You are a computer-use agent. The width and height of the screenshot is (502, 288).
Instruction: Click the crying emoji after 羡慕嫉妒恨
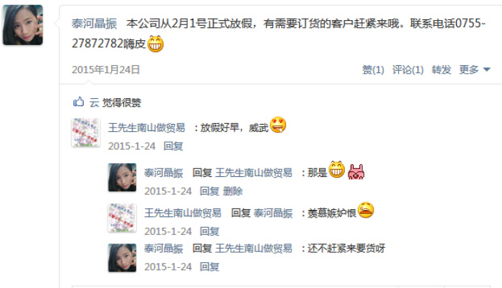pos(366,210)
